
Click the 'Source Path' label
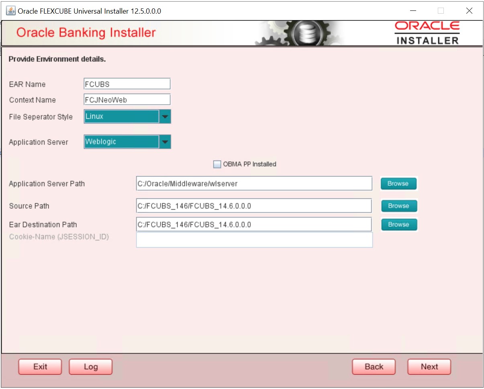tap(29, 206)
